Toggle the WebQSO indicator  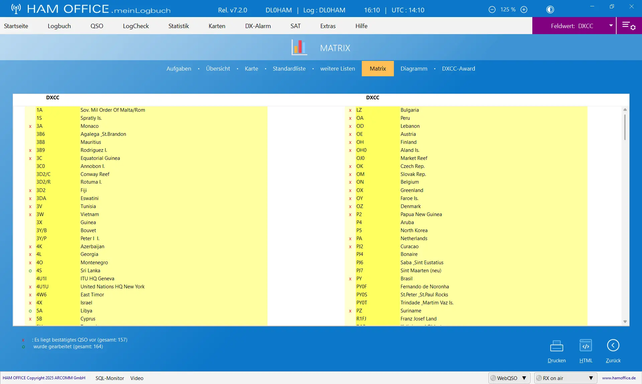[493, 378]
